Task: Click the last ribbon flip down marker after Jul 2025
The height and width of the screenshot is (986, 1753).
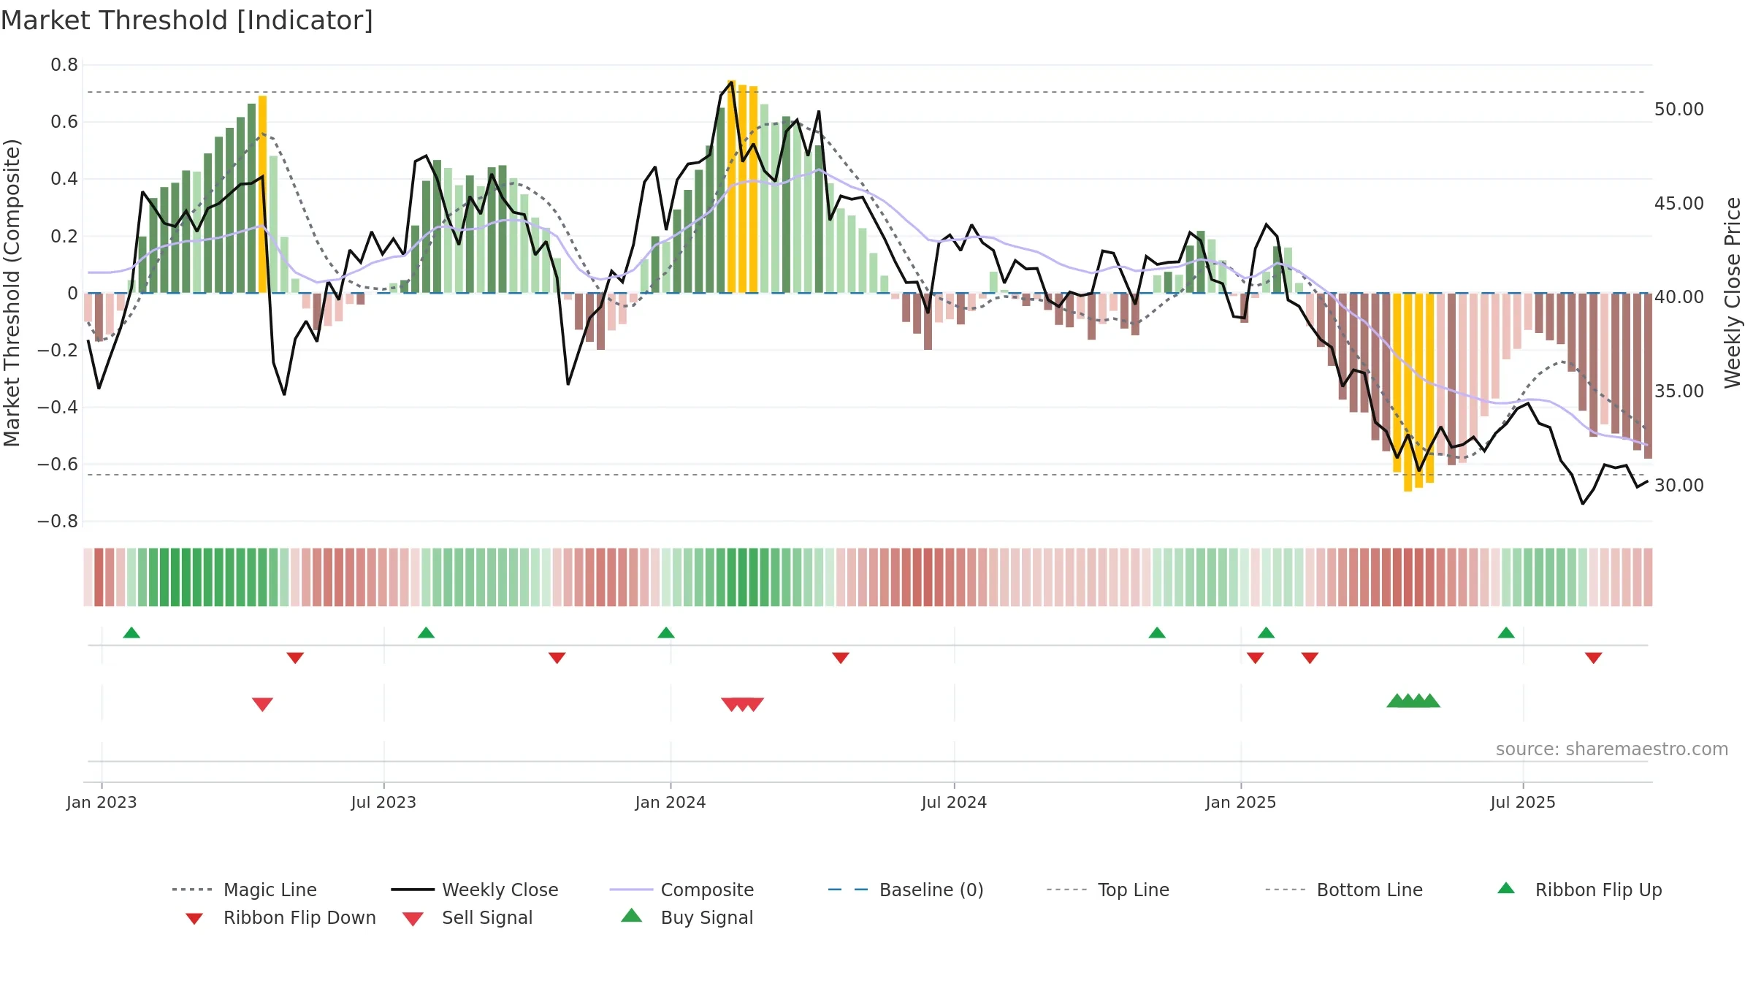Action: [1594, 658]
